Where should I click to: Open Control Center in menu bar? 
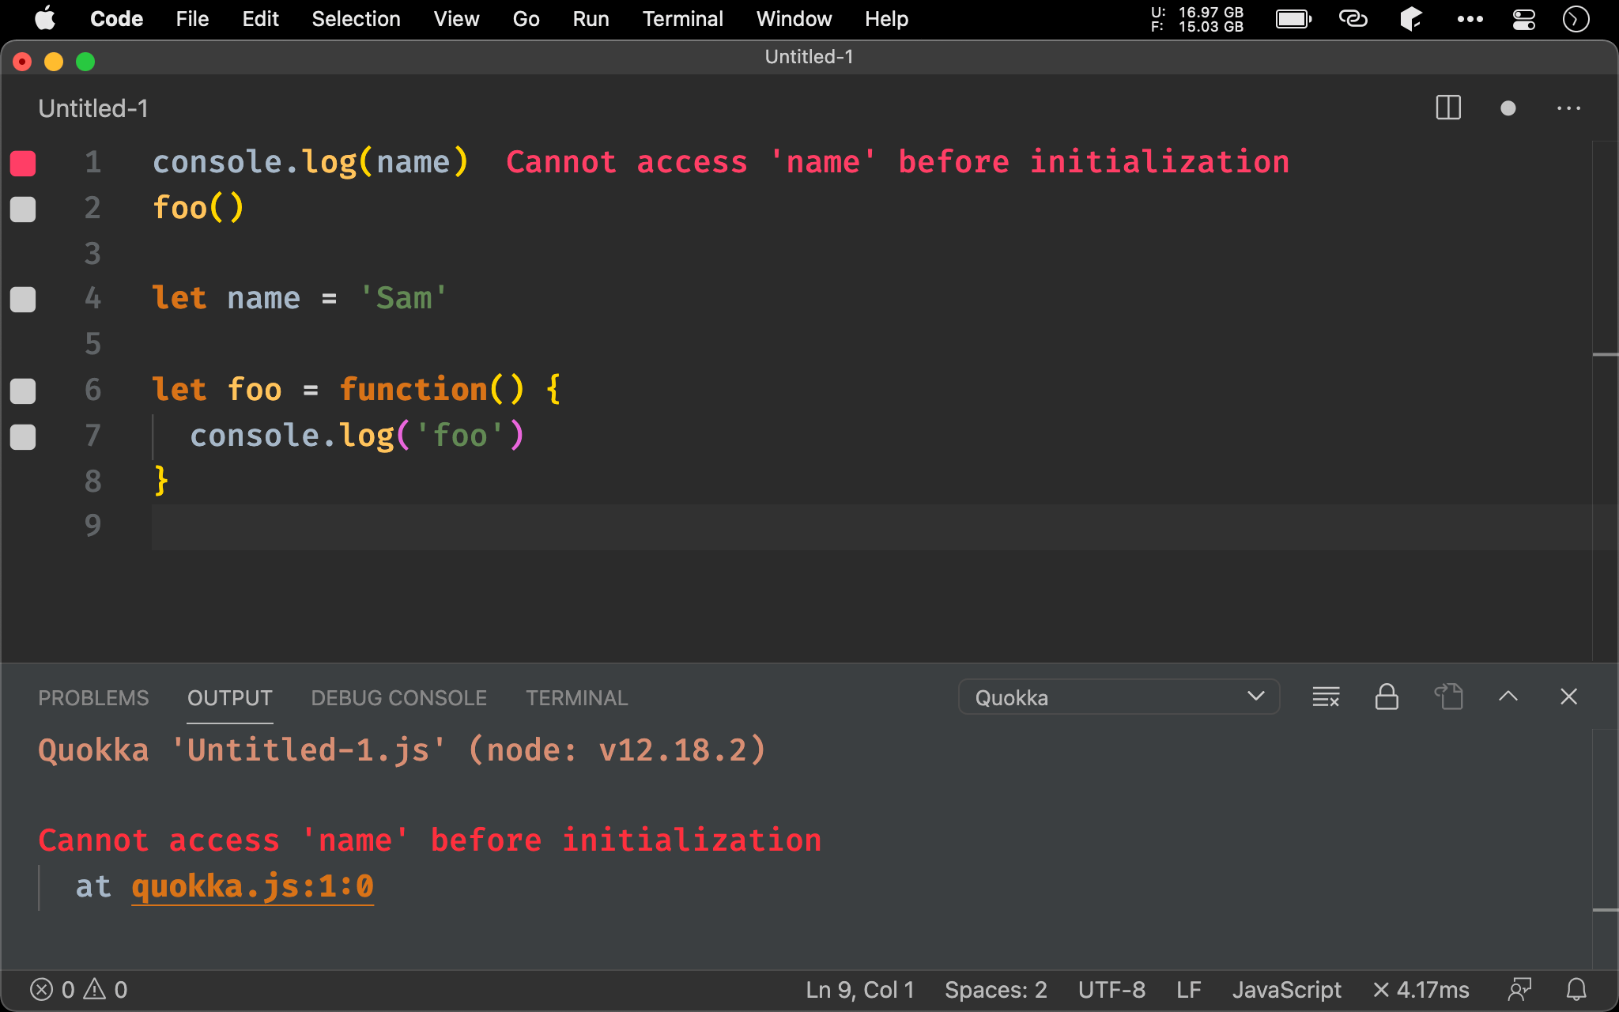coord(1523,19)
